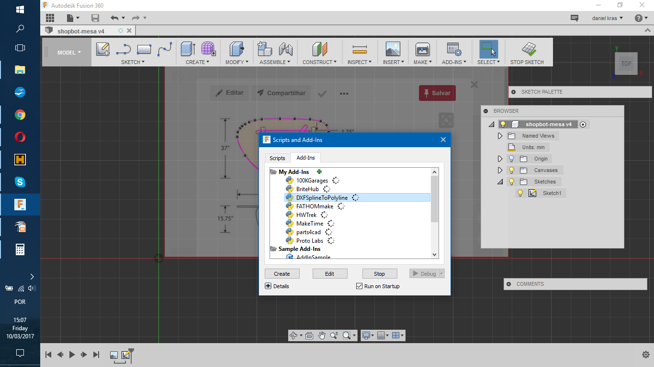The height and width of the screenshot is (367, 654).
Task: Click the Compartilhar button on canvas
Action: pos(282,93)
